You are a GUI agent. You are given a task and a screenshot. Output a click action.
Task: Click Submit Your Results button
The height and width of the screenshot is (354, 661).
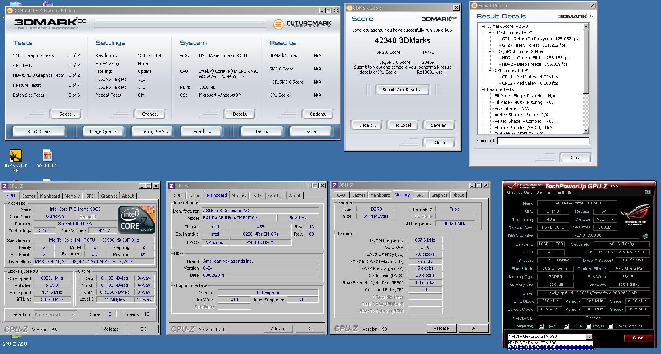point(403,90)
